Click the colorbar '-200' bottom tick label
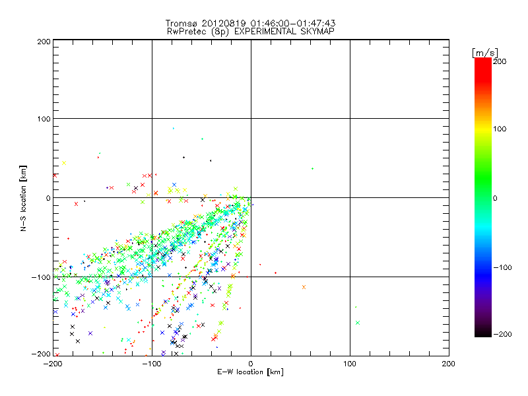 [x=502, y=334]
